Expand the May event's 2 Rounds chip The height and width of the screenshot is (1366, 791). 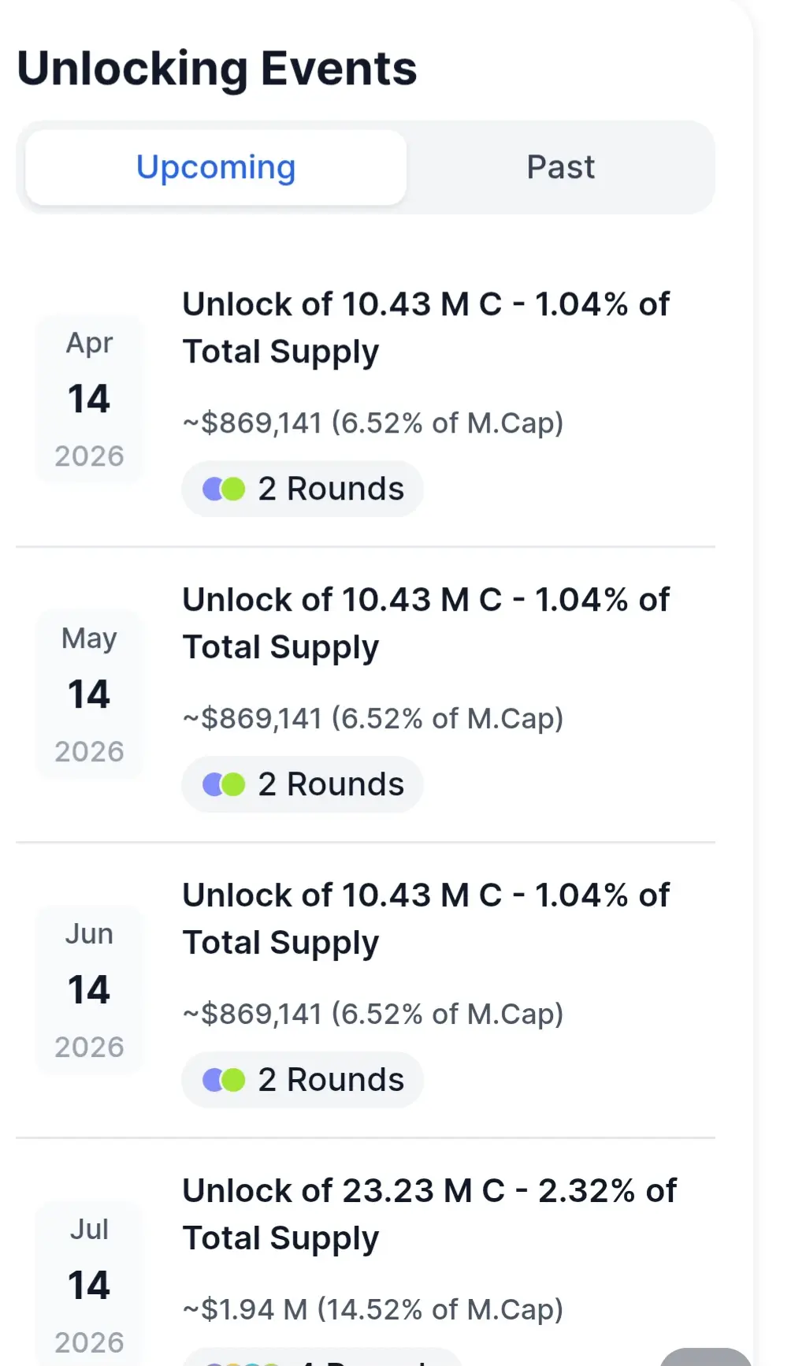331,785
